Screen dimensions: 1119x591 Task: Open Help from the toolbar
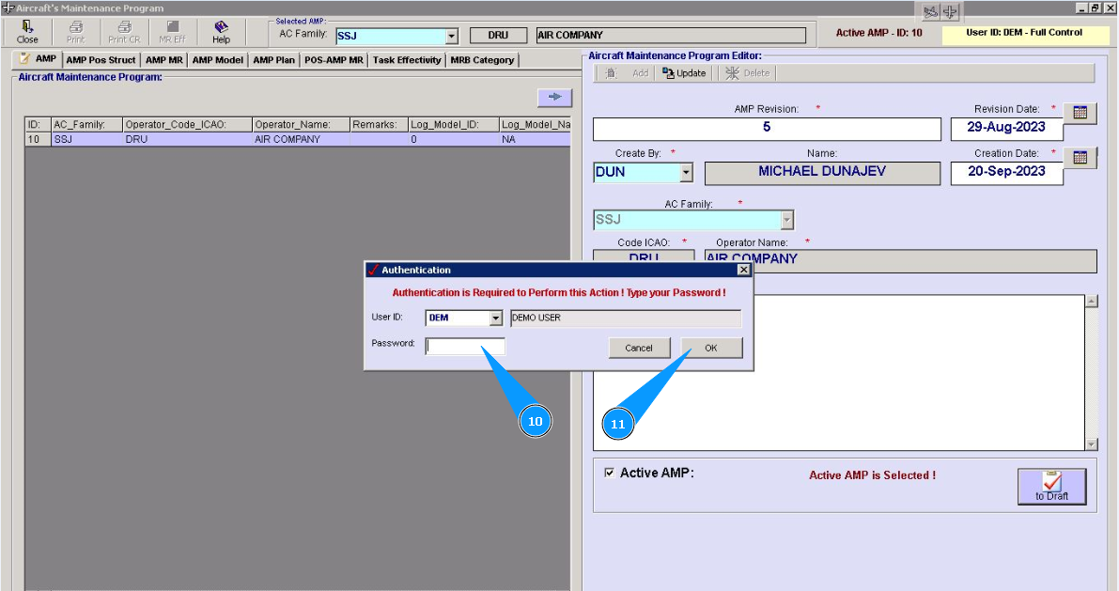[221, 32]
